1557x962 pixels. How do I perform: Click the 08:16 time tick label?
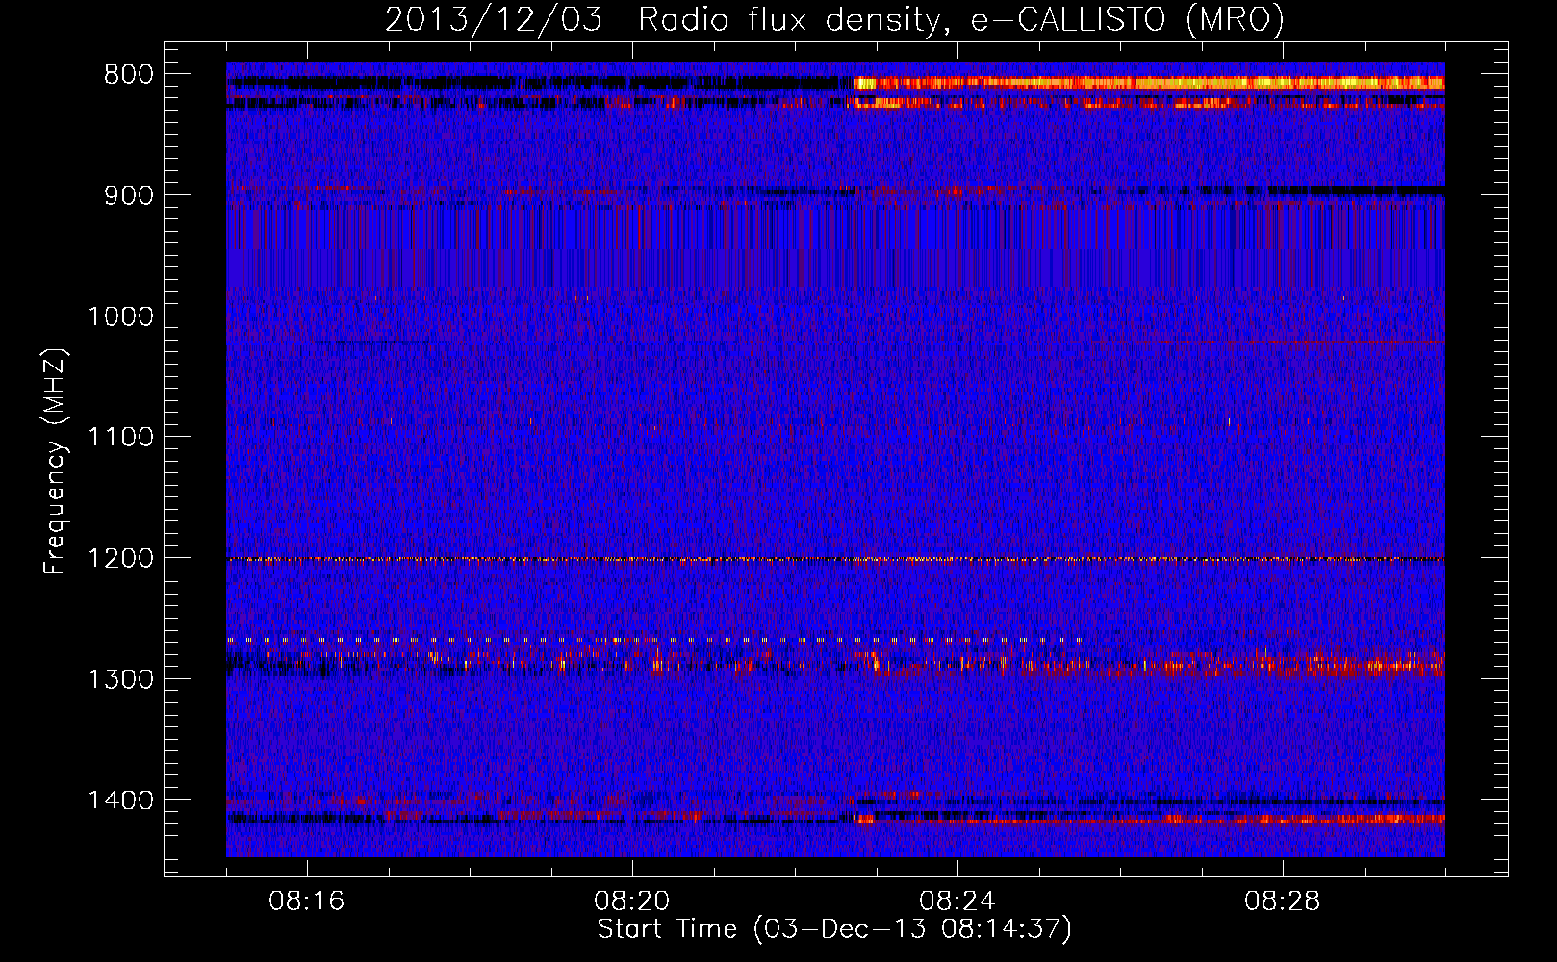click(307, 901)
